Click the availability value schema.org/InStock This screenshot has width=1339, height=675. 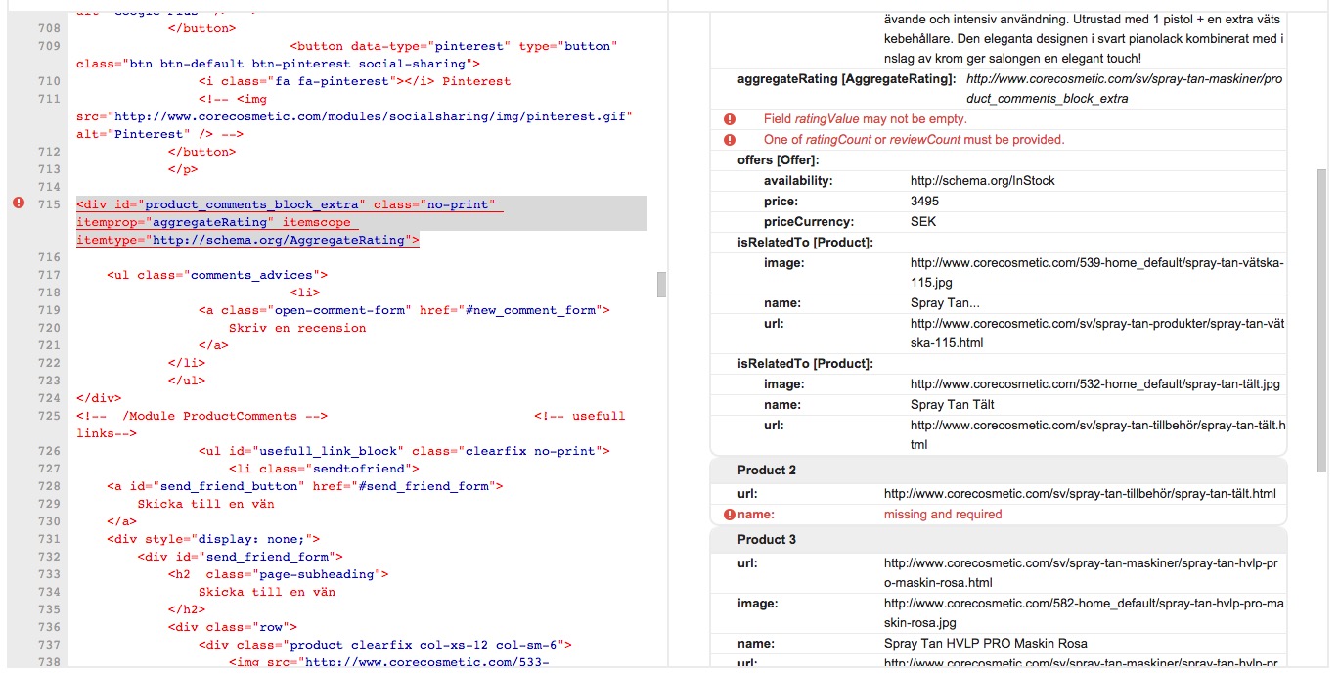point(982,181)
